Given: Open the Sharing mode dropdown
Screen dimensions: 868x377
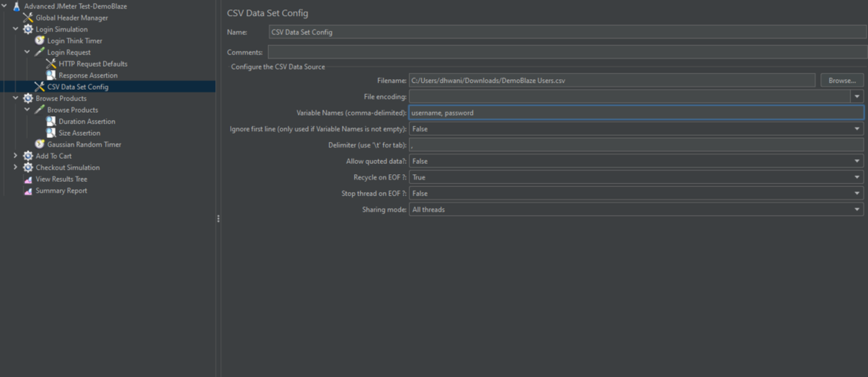Looking at the screenshot, I should (x=857, y=209).
